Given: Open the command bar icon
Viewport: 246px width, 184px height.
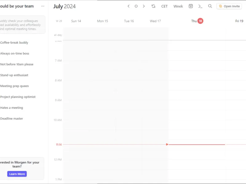Looking at the screenshot, I should click(200, 6).
